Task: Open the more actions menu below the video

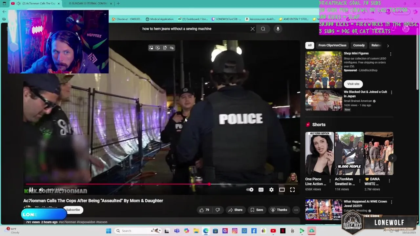Action: (x=296, y=210)
